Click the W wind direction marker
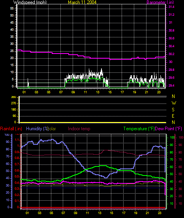The width and height of the screenshot is (184, 218). coord(174,103)
